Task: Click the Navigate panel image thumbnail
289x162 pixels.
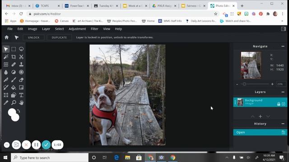Action: coord(251,65)
